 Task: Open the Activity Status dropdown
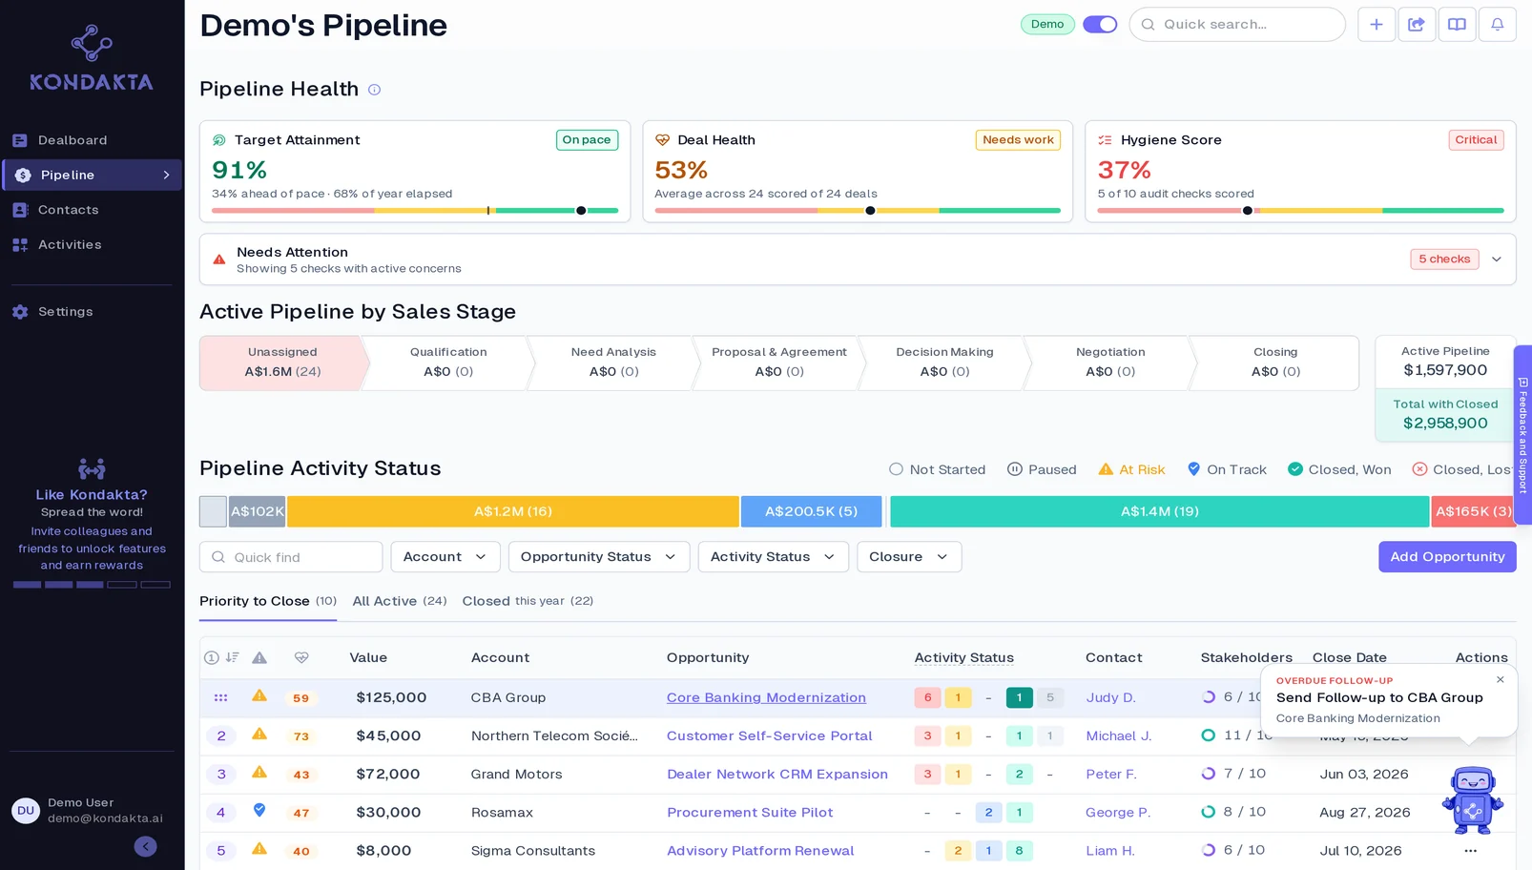[x=773, y=557]
